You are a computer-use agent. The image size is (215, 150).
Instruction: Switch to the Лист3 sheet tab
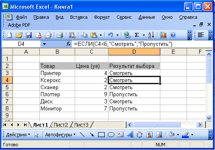[81, 125]
